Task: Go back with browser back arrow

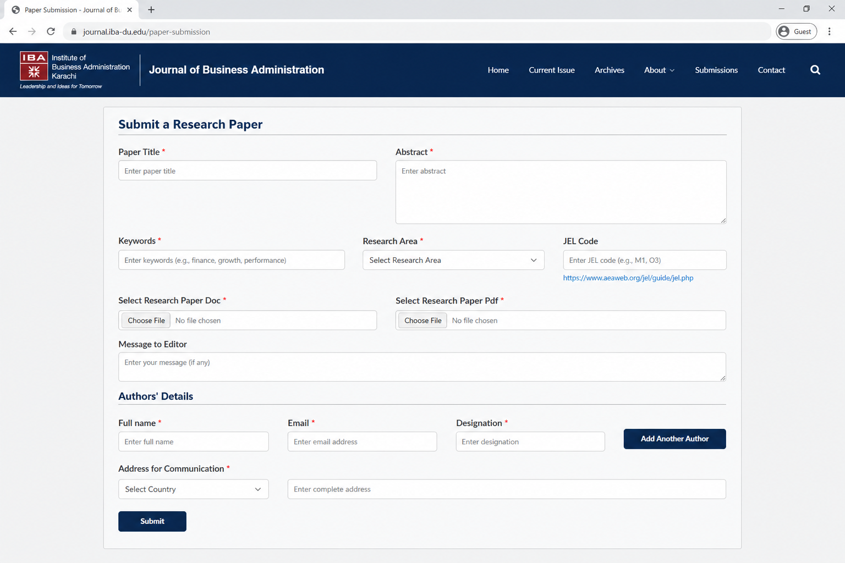Action: click(x=13, y=31)
